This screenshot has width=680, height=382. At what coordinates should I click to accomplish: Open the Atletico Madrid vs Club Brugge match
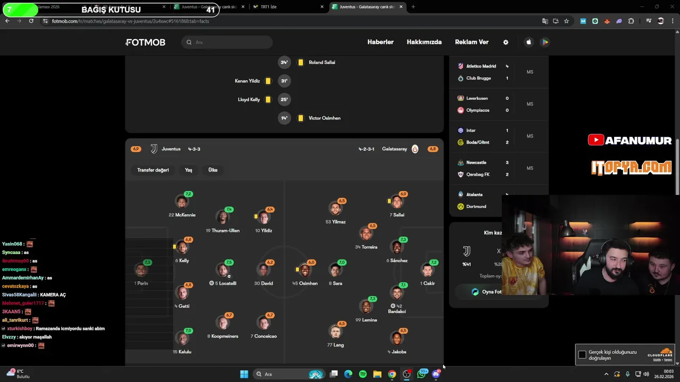tap(498, 72)
